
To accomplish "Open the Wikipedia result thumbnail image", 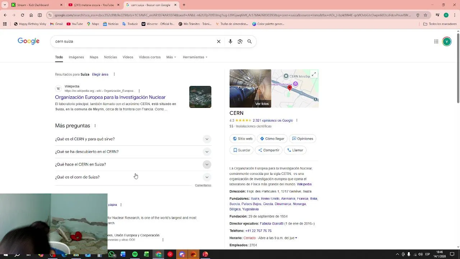I will [x=200, y=97].
